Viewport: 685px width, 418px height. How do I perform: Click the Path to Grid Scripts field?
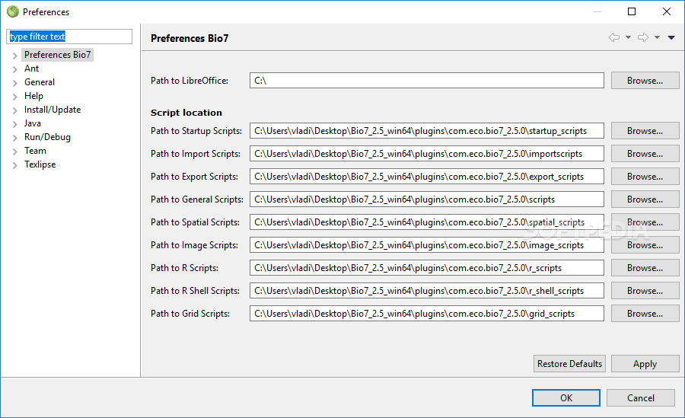(427, 314)
